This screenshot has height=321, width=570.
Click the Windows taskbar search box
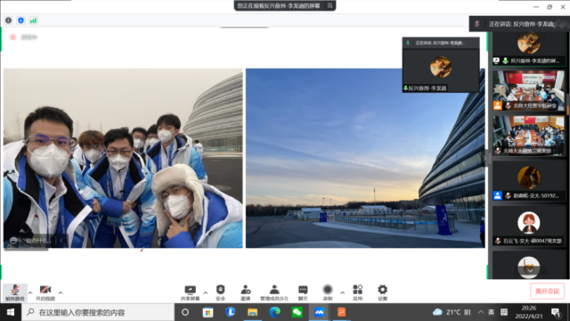pos(98,312)
